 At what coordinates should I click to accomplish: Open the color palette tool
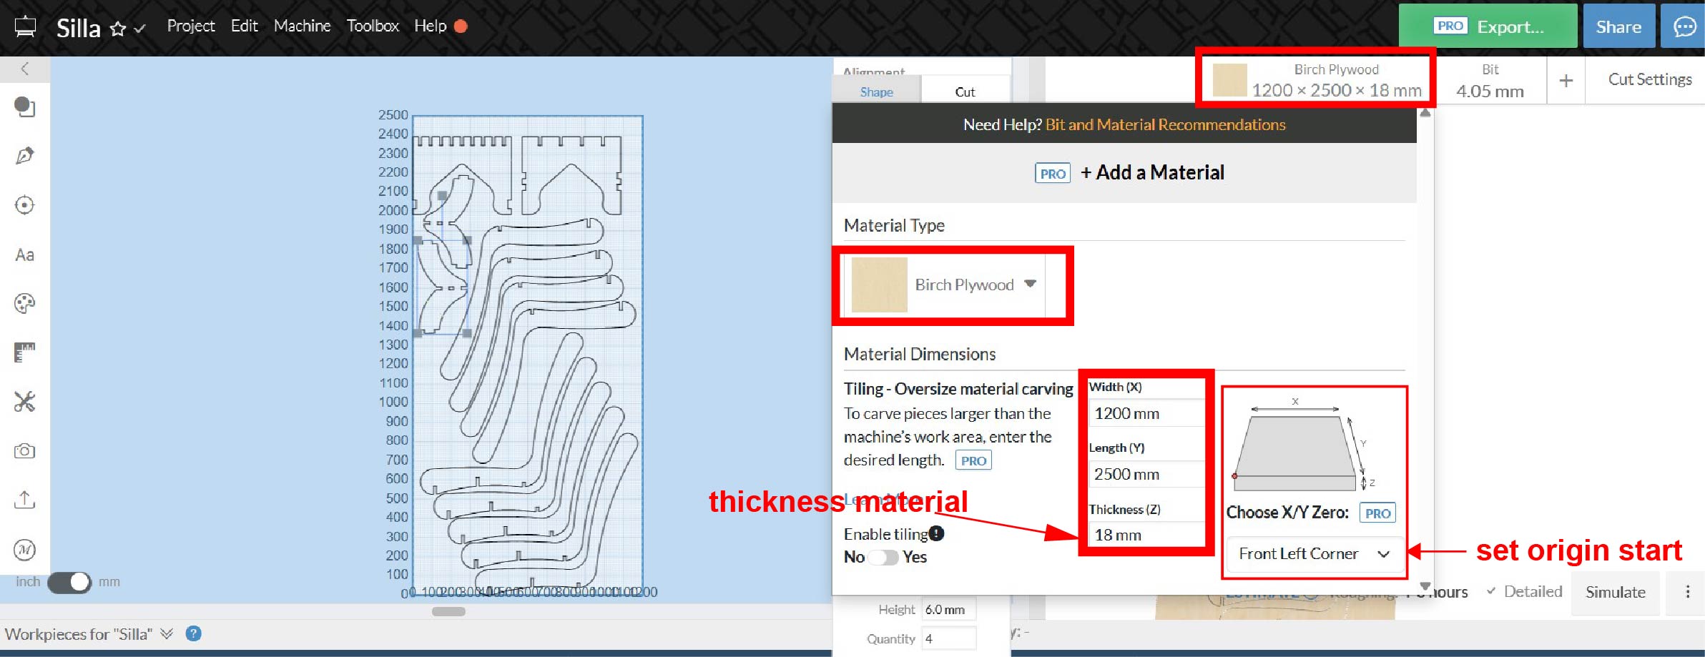[x=24, y=303]
